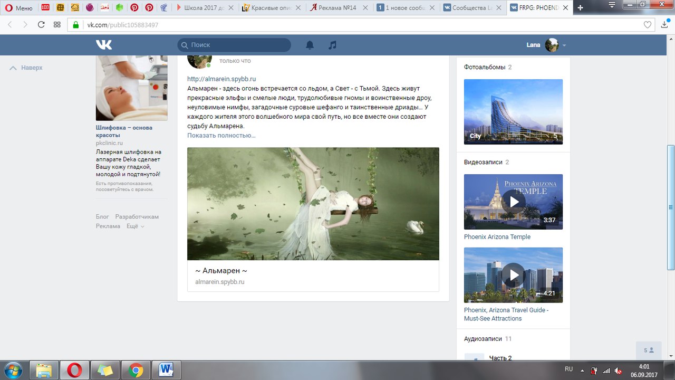Open the Opera Меню button

(18, 8)
